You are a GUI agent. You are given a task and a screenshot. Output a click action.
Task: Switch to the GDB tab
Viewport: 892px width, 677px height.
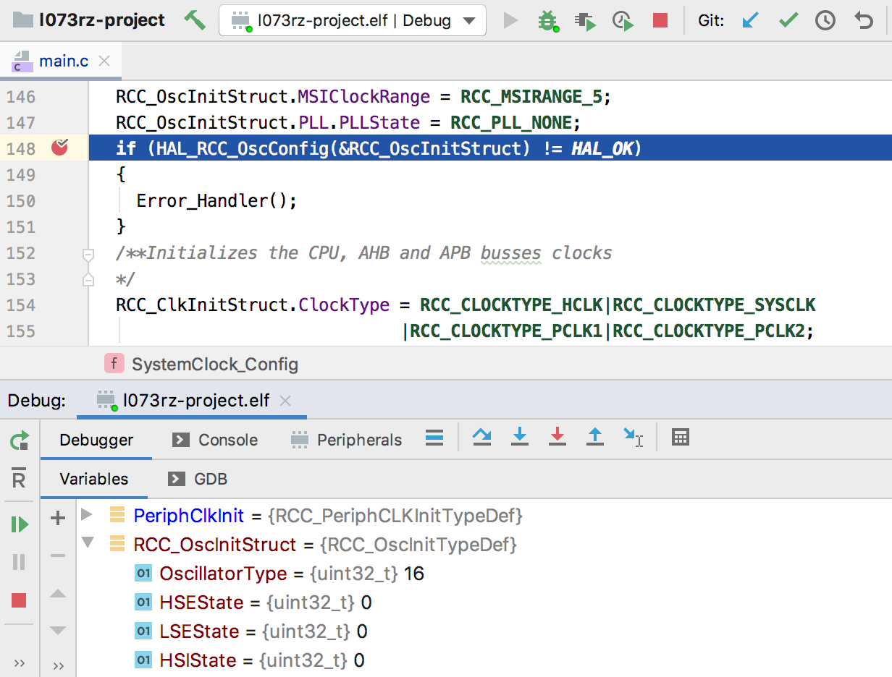click(198, 479)
